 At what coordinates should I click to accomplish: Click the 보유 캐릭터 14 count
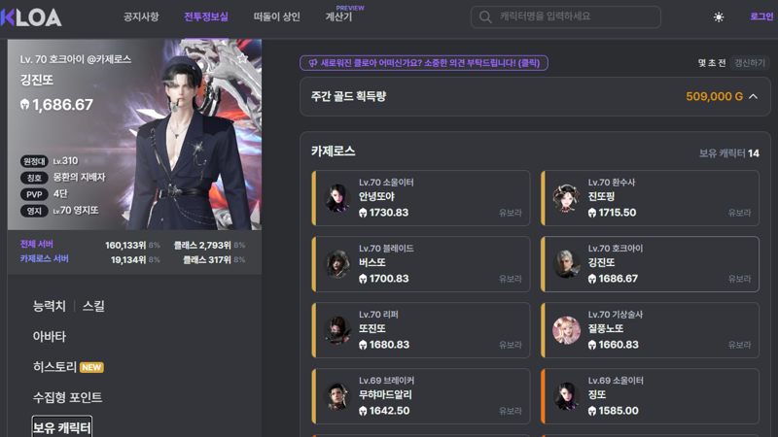[x=728, y=153]
